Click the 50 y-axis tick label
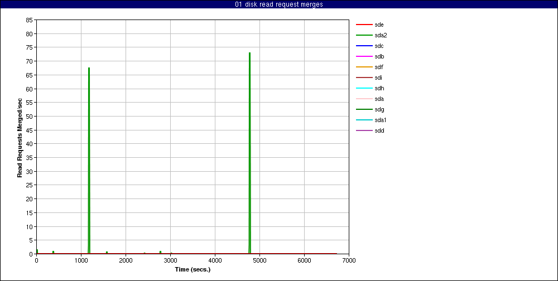 pos(30,117)
